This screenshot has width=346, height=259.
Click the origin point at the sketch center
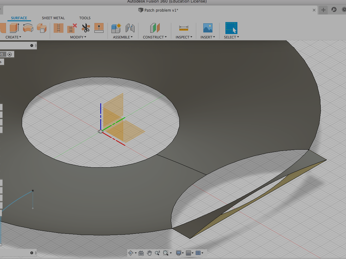tap(100, 131)
